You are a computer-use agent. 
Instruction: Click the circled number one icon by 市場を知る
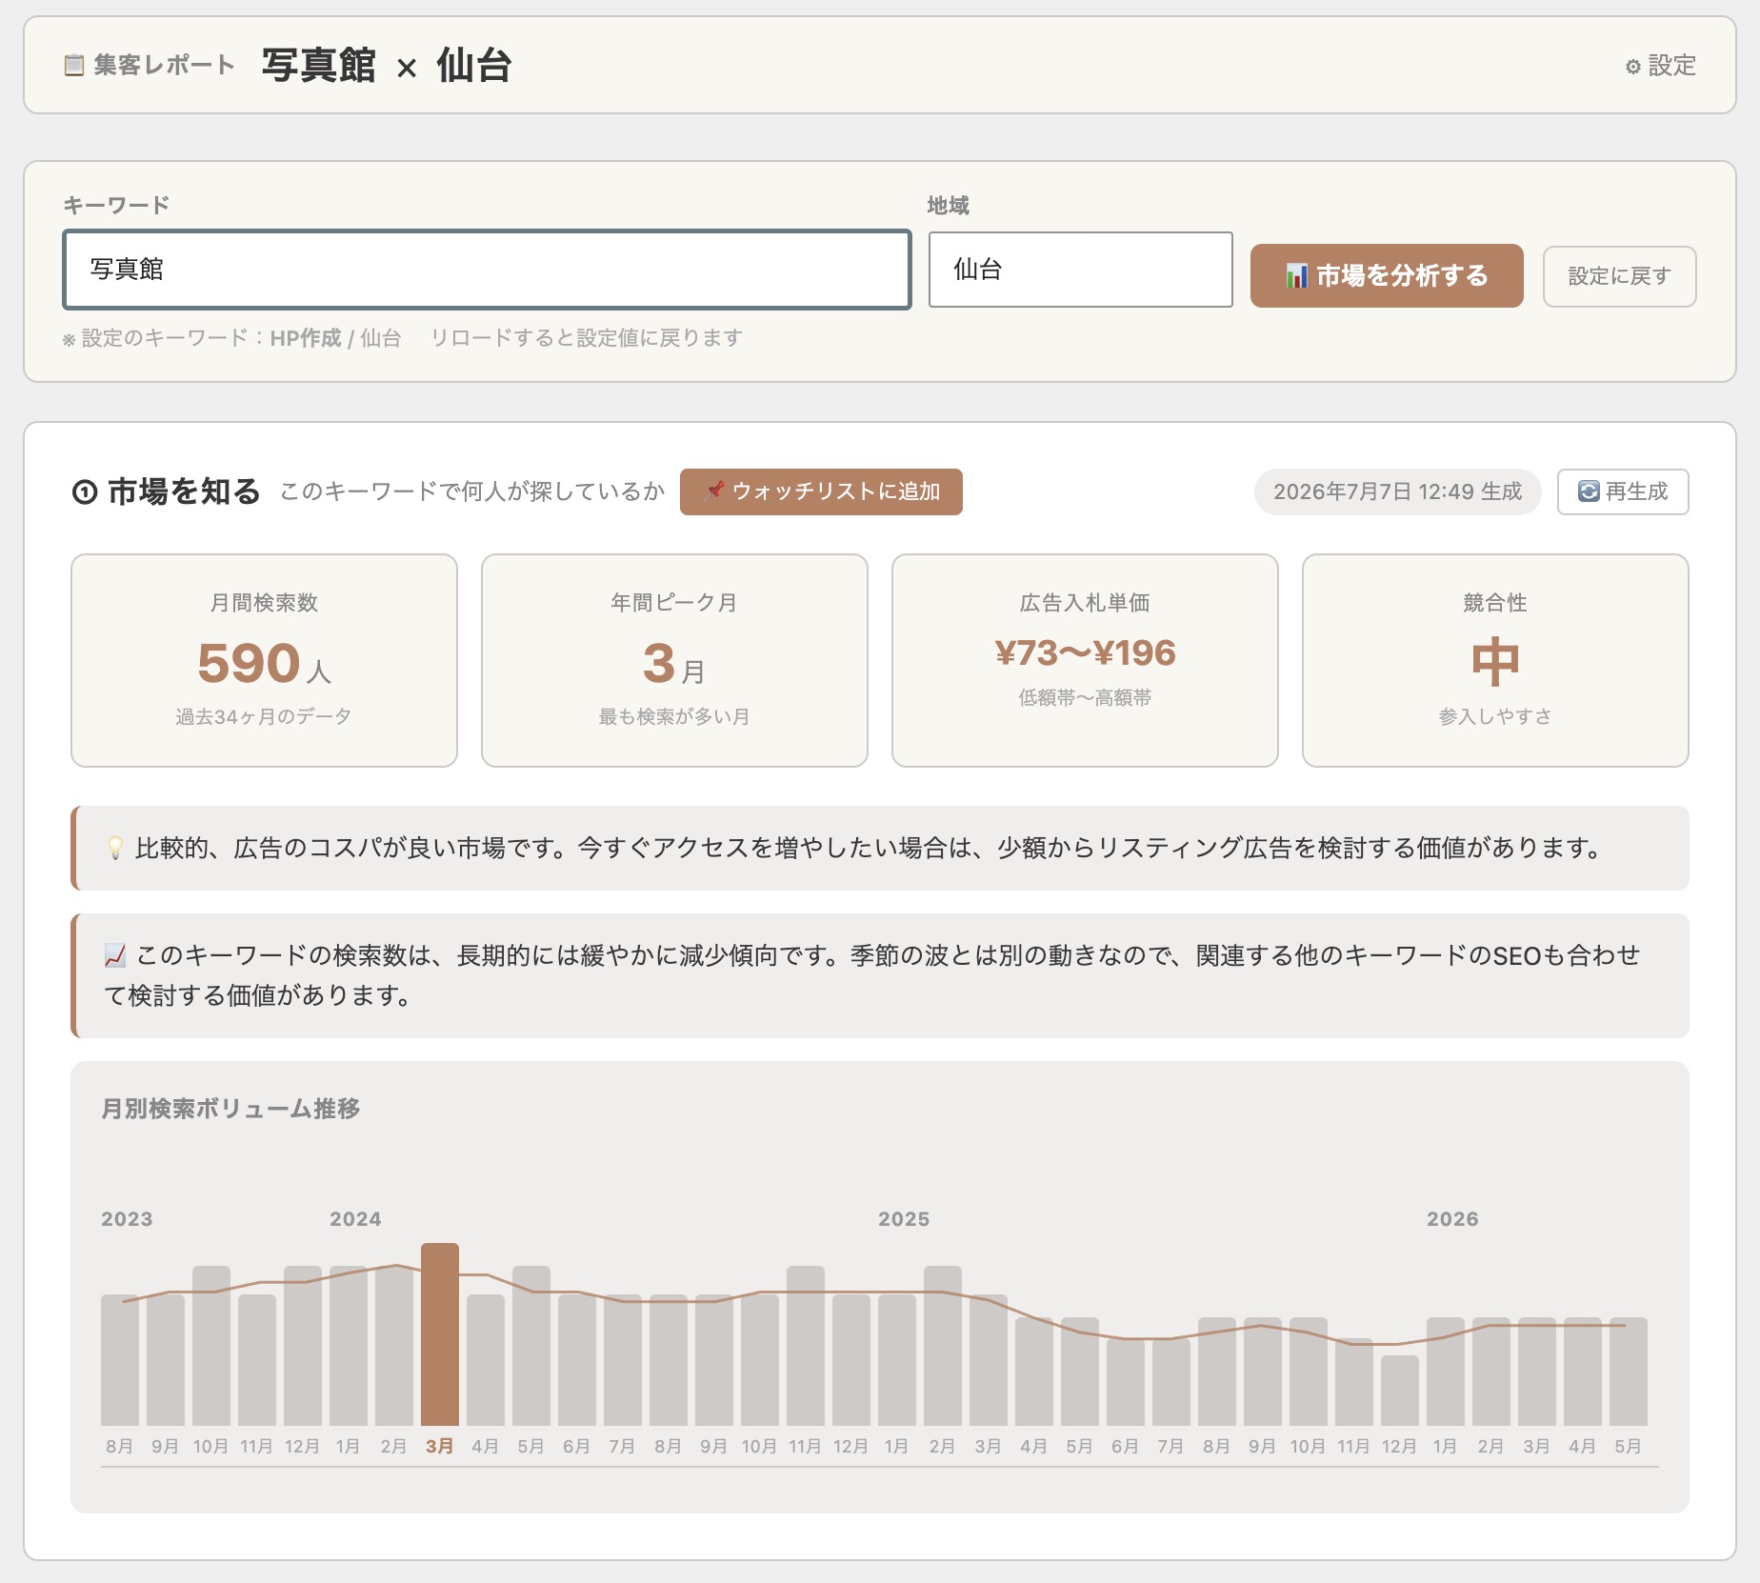click(x=85, y=491)
